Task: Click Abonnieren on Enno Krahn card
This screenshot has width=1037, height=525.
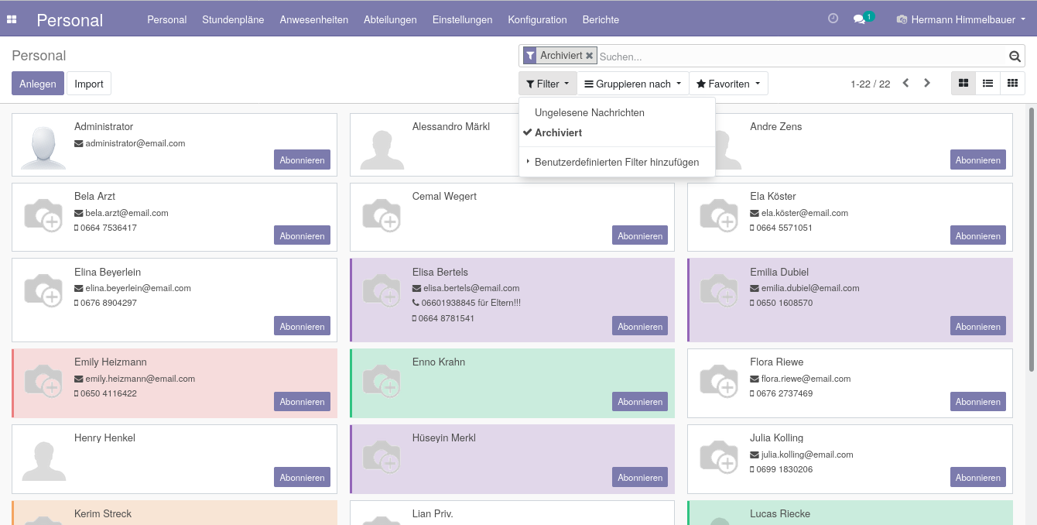Action: (640, 402)
